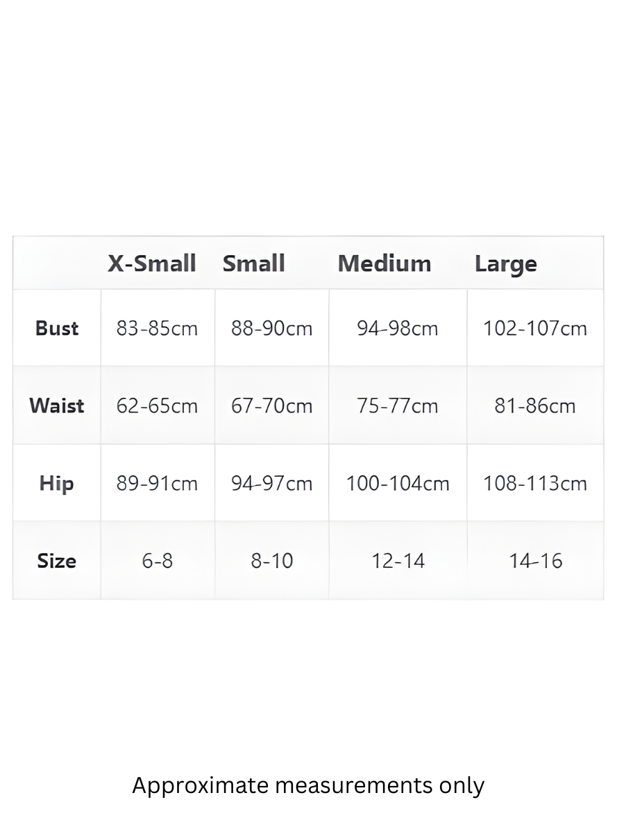The width and height of the screenshot is (617, 834).
Task: Click the Bust row label
Action: [x=57, y=328]
